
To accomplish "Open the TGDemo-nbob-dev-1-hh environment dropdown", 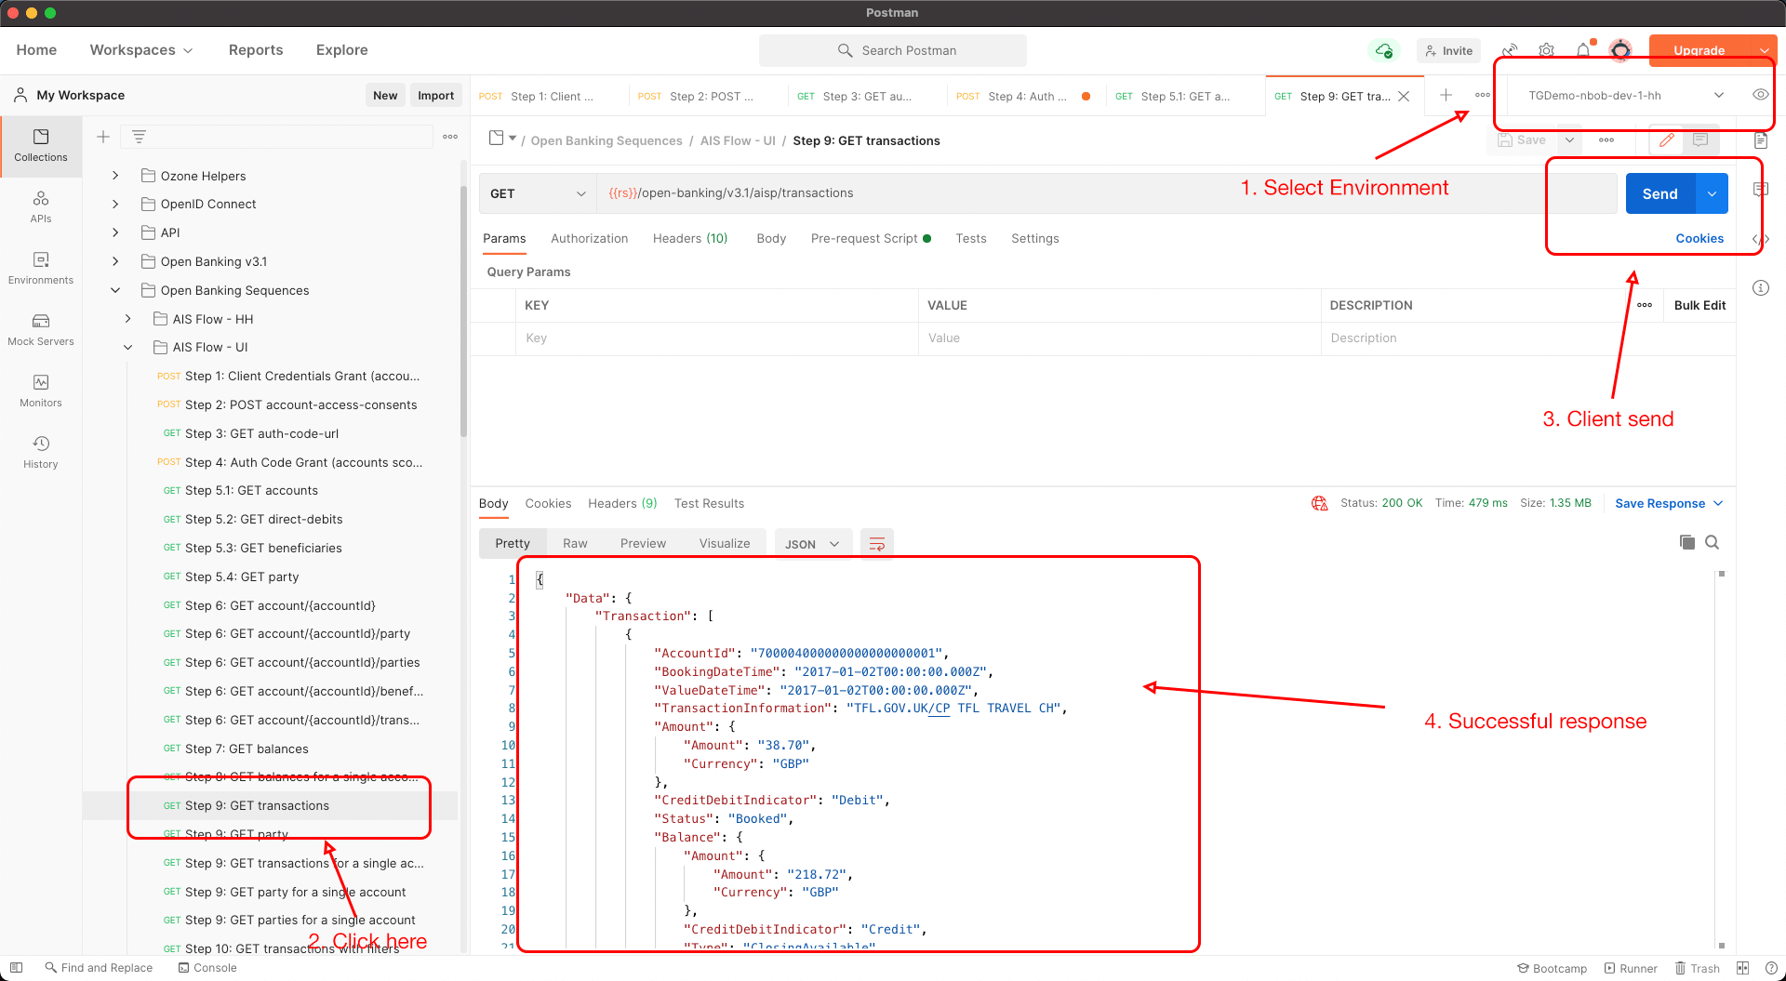I will (1625, 95).
